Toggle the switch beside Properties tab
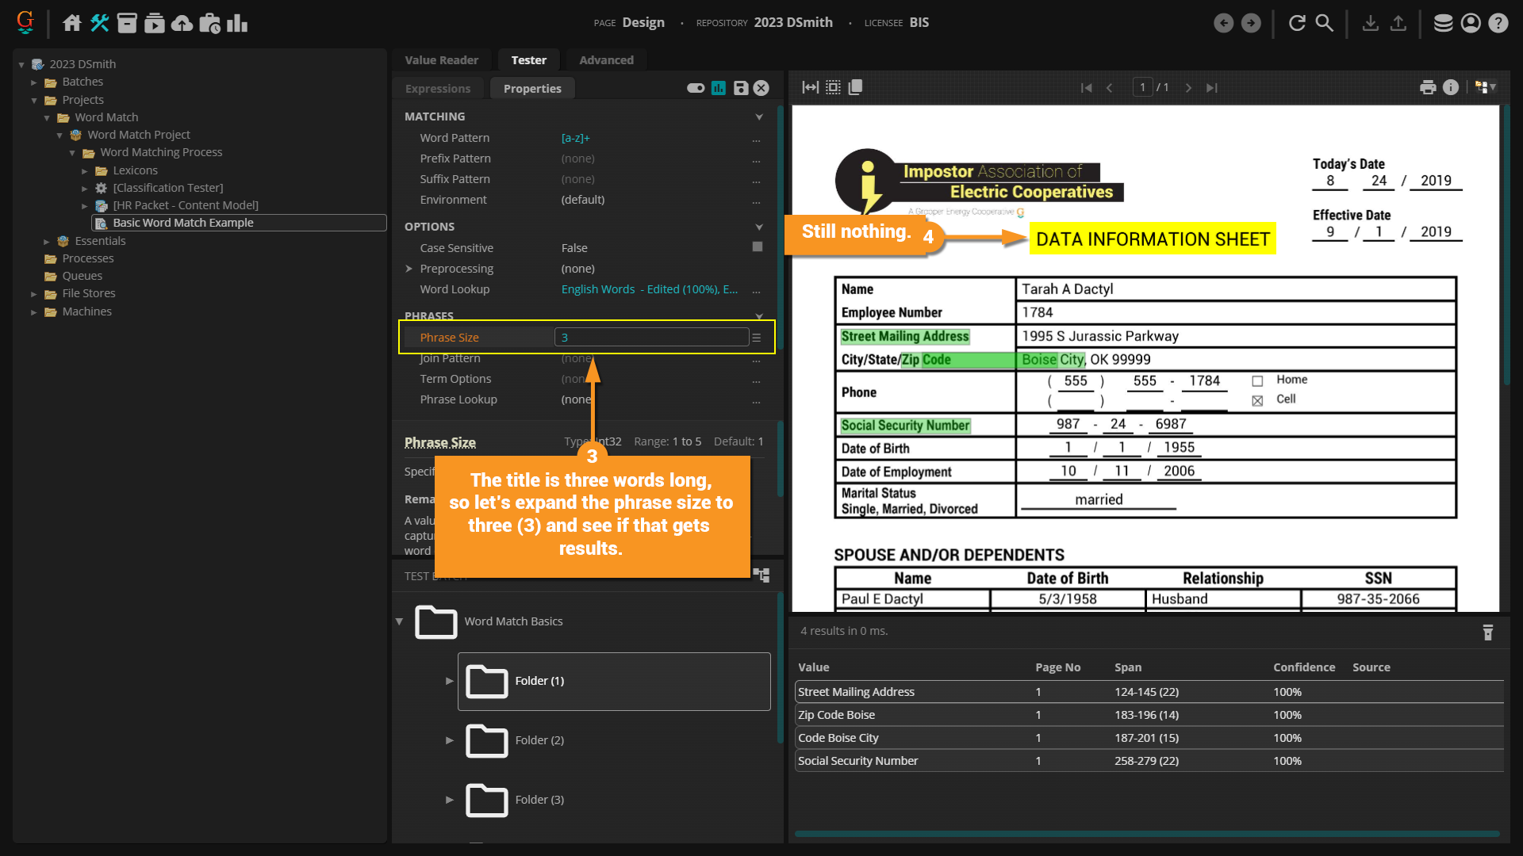This screenshot has height=856, width=1523. click(x=696, y=88)
